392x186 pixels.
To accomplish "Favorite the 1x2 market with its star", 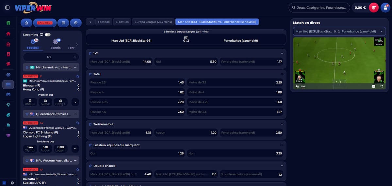I will (90, 53).
